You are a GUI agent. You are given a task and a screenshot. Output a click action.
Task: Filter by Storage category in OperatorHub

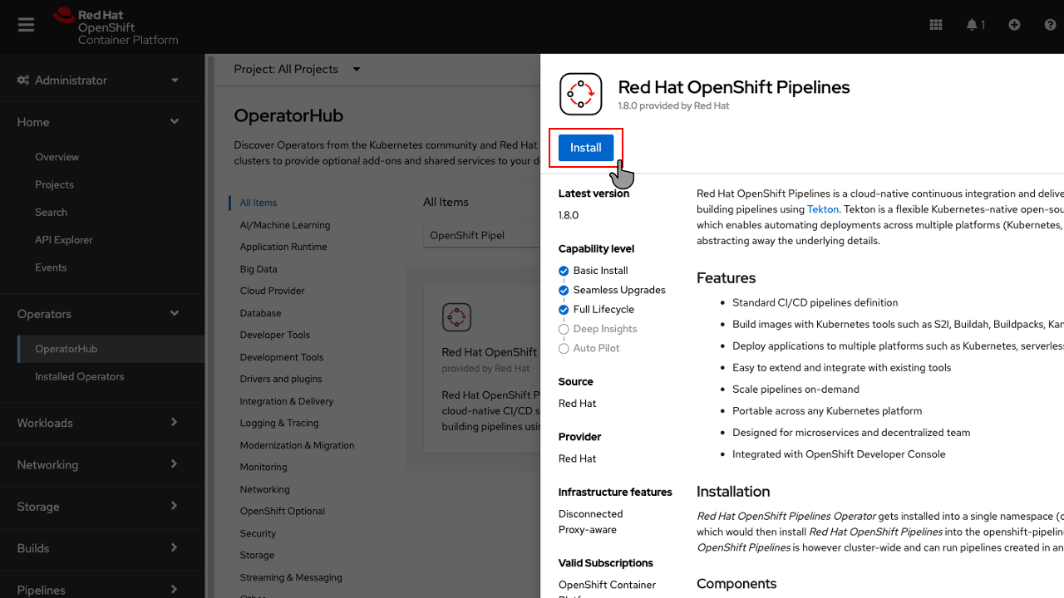[x=257, y=555]
